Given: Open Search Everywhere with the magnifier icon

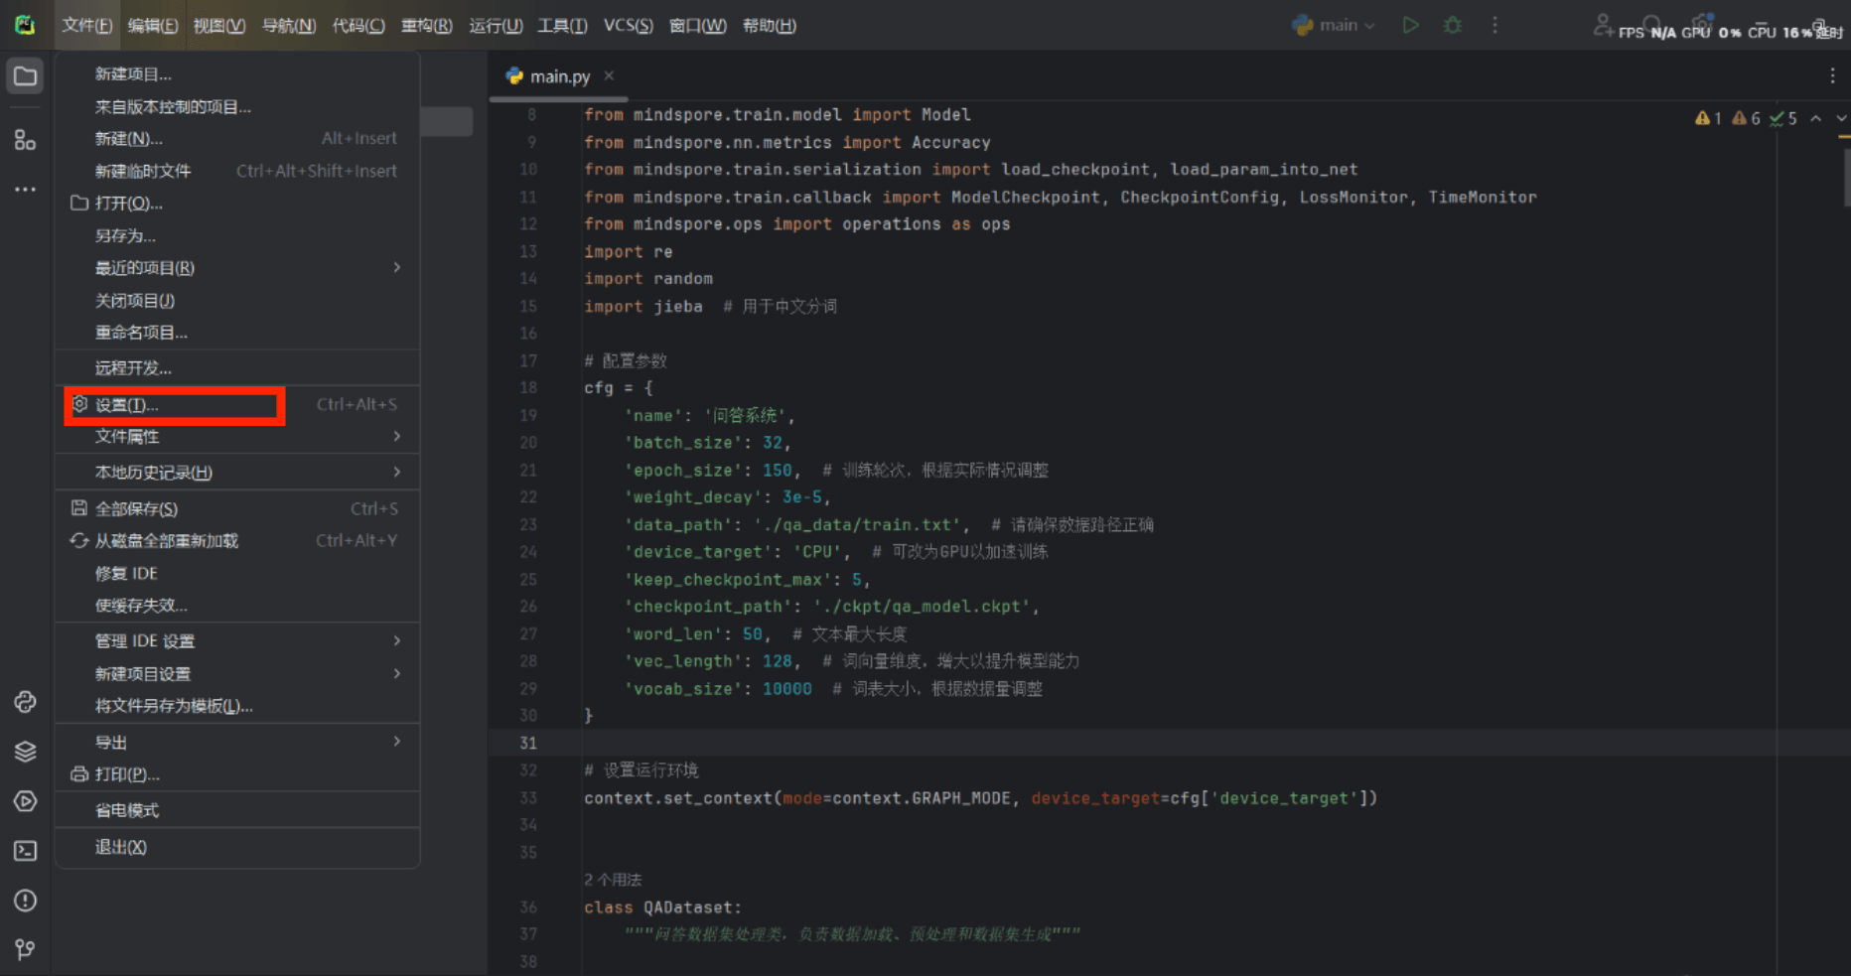Looking at the screenshot, I should click(1649, 24).
